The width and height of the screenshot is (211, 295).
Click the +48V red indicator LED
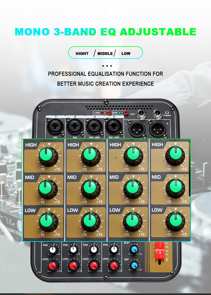[102, 113]
